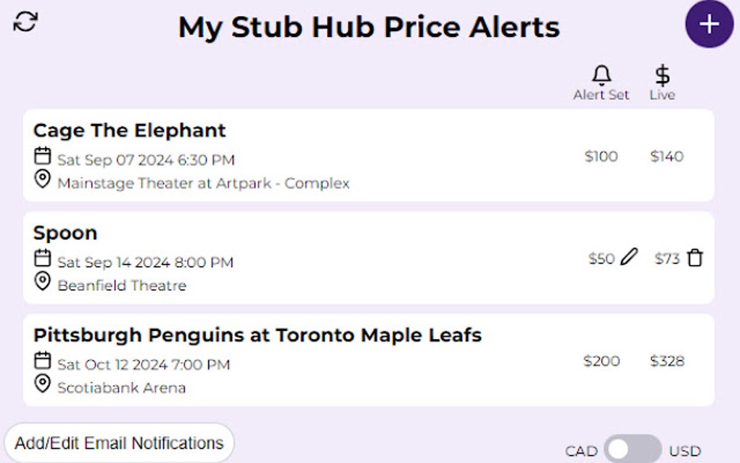Click the Penguins game calendar icon
Screen dimensions: 740x463
click(x=43, y=361)
